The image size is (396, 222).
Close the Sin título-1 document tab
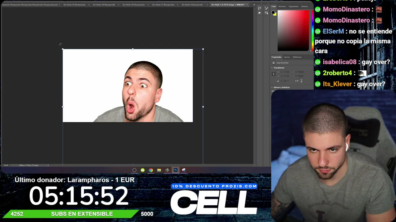click(x=247, y=5)
